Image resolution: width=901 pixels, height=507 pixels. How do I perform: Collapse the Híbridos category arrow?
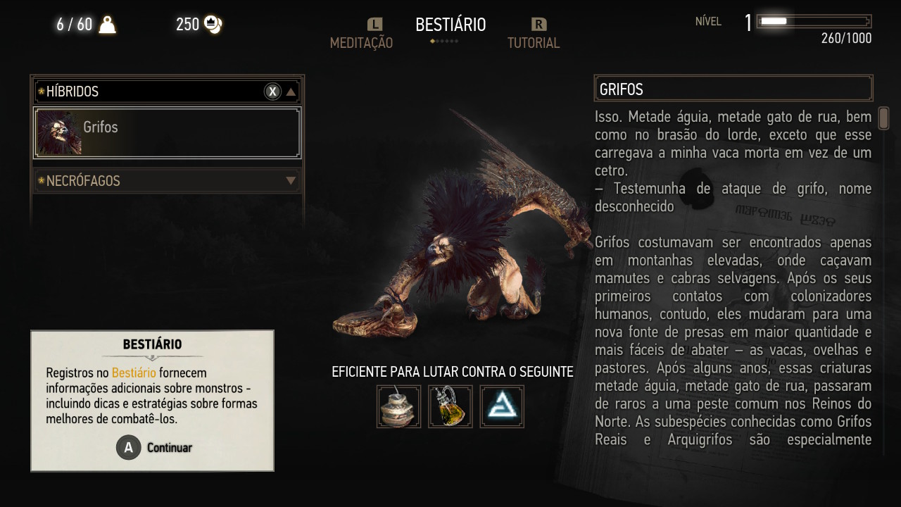pos(291,92)
